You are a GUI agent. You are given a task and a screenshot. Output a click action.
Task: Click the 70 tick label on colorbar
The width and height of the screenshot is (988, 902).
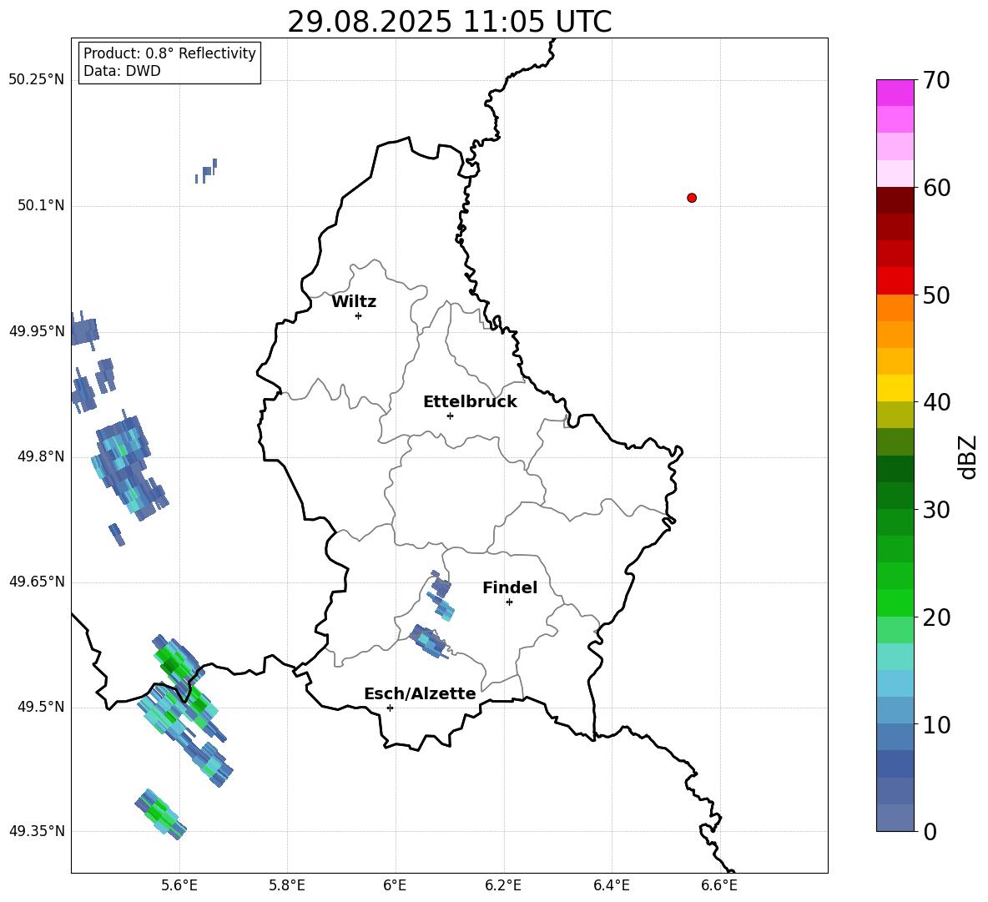936,81
